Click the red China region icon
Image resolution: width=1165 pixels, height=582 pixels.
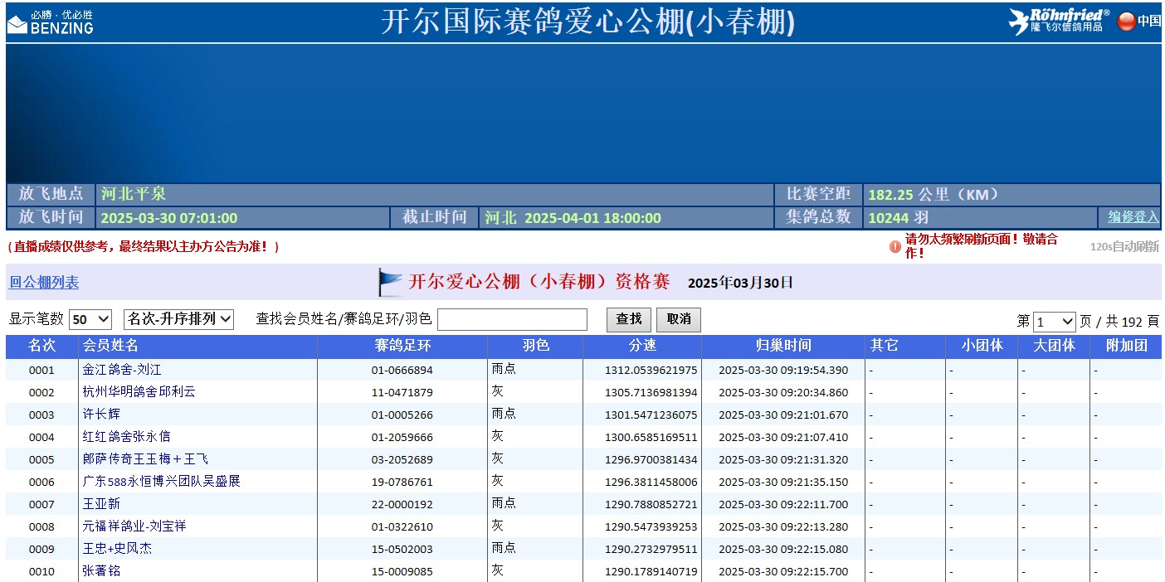coord(1126,22)
